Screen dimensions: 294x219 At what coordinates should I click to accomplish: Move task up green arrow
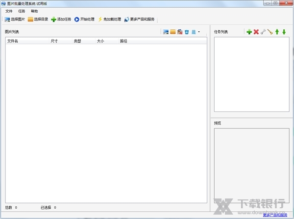(x=277, y=32)
